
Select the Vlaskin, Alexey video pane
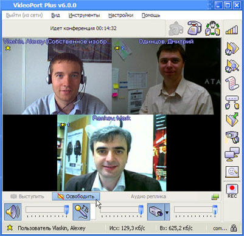click(57, 76)
